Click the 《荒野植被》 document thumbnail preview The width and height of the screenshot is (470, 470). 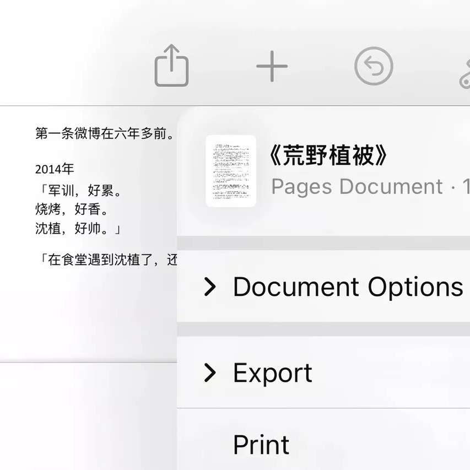click(231, 171)
